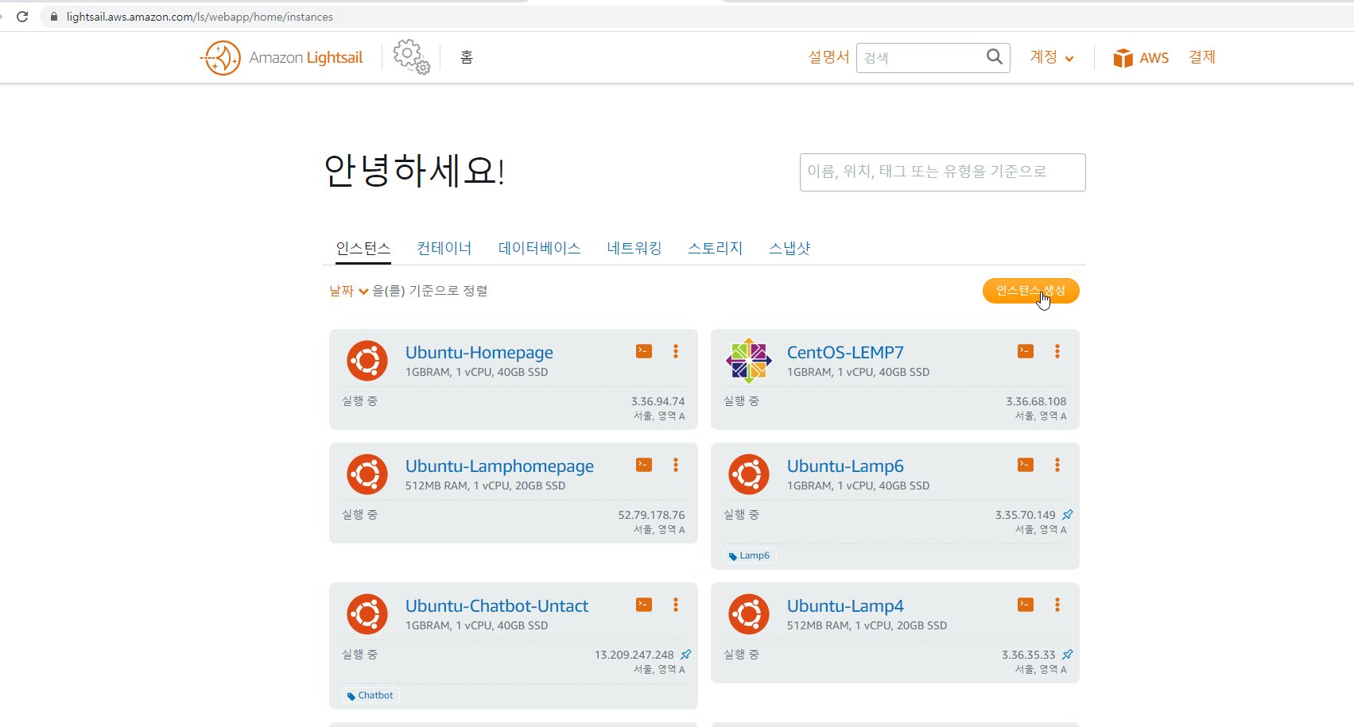
Task: Click the Lamp6 tag
Action: (x=749, y=555)
